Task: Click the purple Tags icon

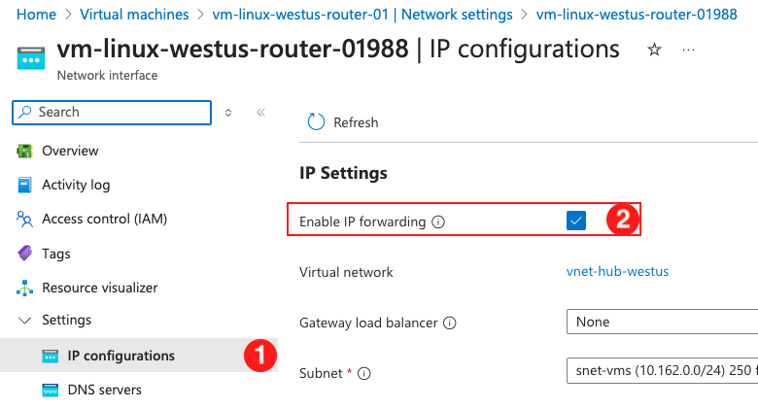Action: [x=24, y=253]
